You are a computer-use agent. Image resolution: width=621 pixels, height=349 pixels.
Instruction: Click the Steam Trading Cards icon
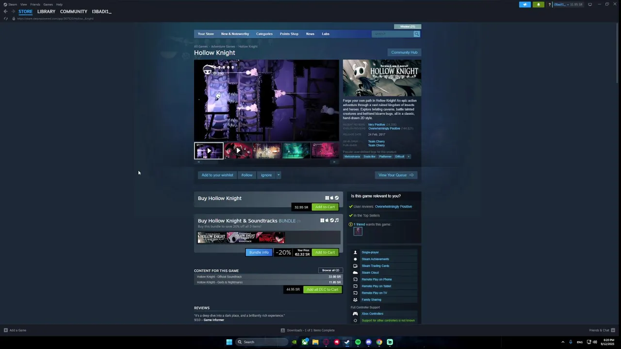[355, 266]
